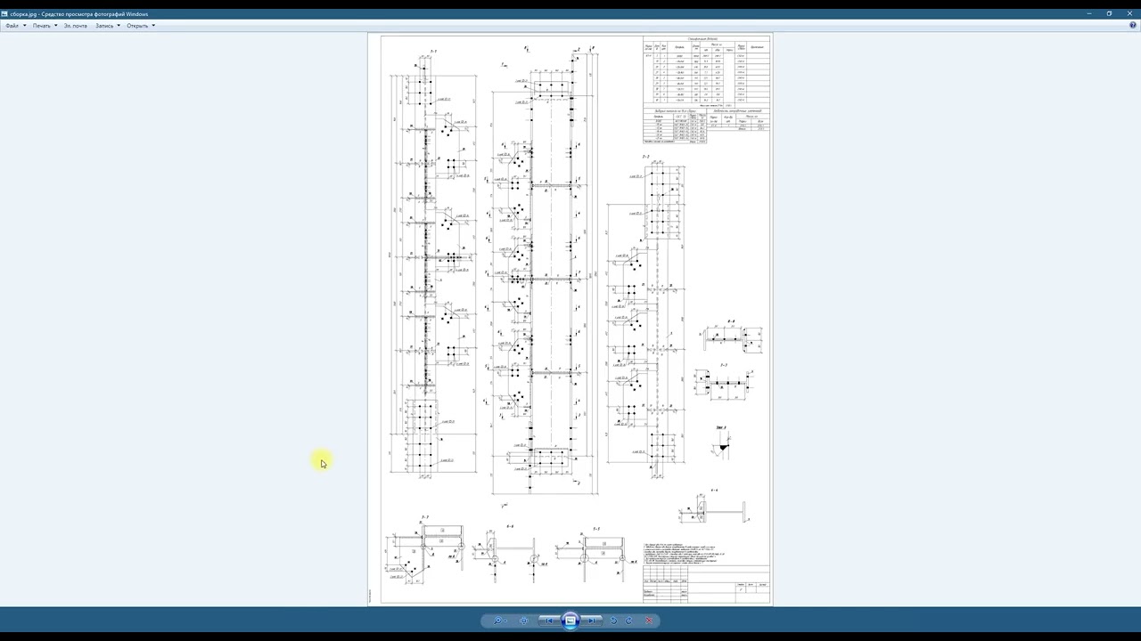
Task: Rotate the image counterclockwise
Action: tap(613, 621)
